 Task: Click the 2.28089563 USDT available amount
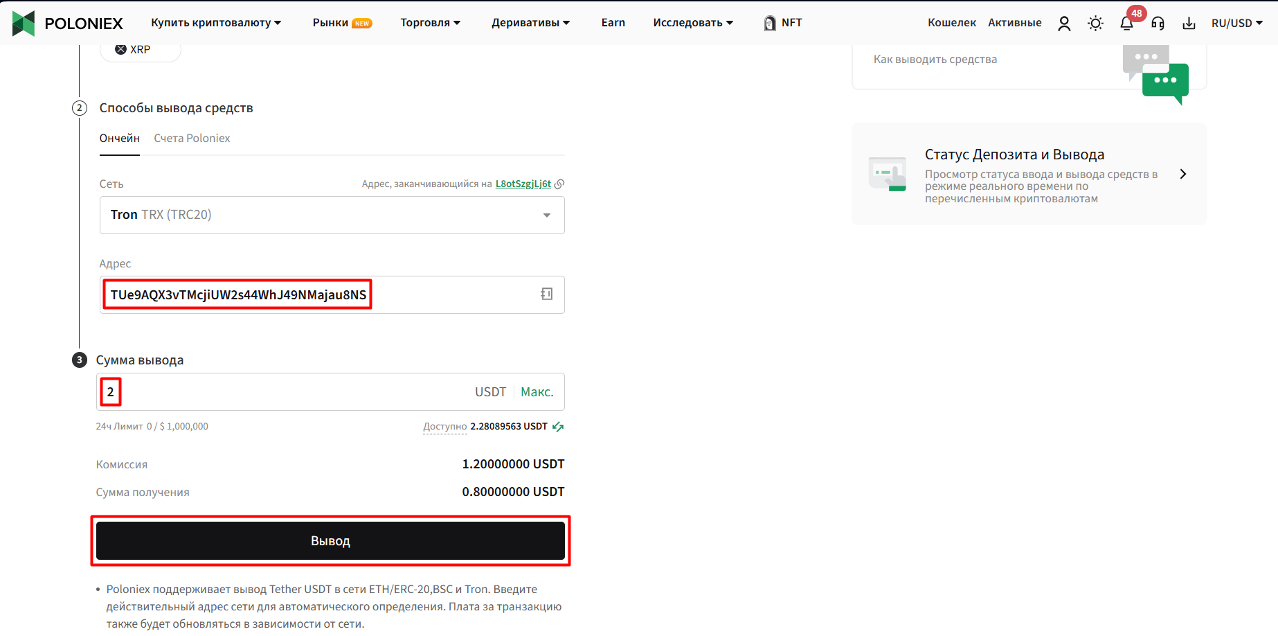point(509,427)
